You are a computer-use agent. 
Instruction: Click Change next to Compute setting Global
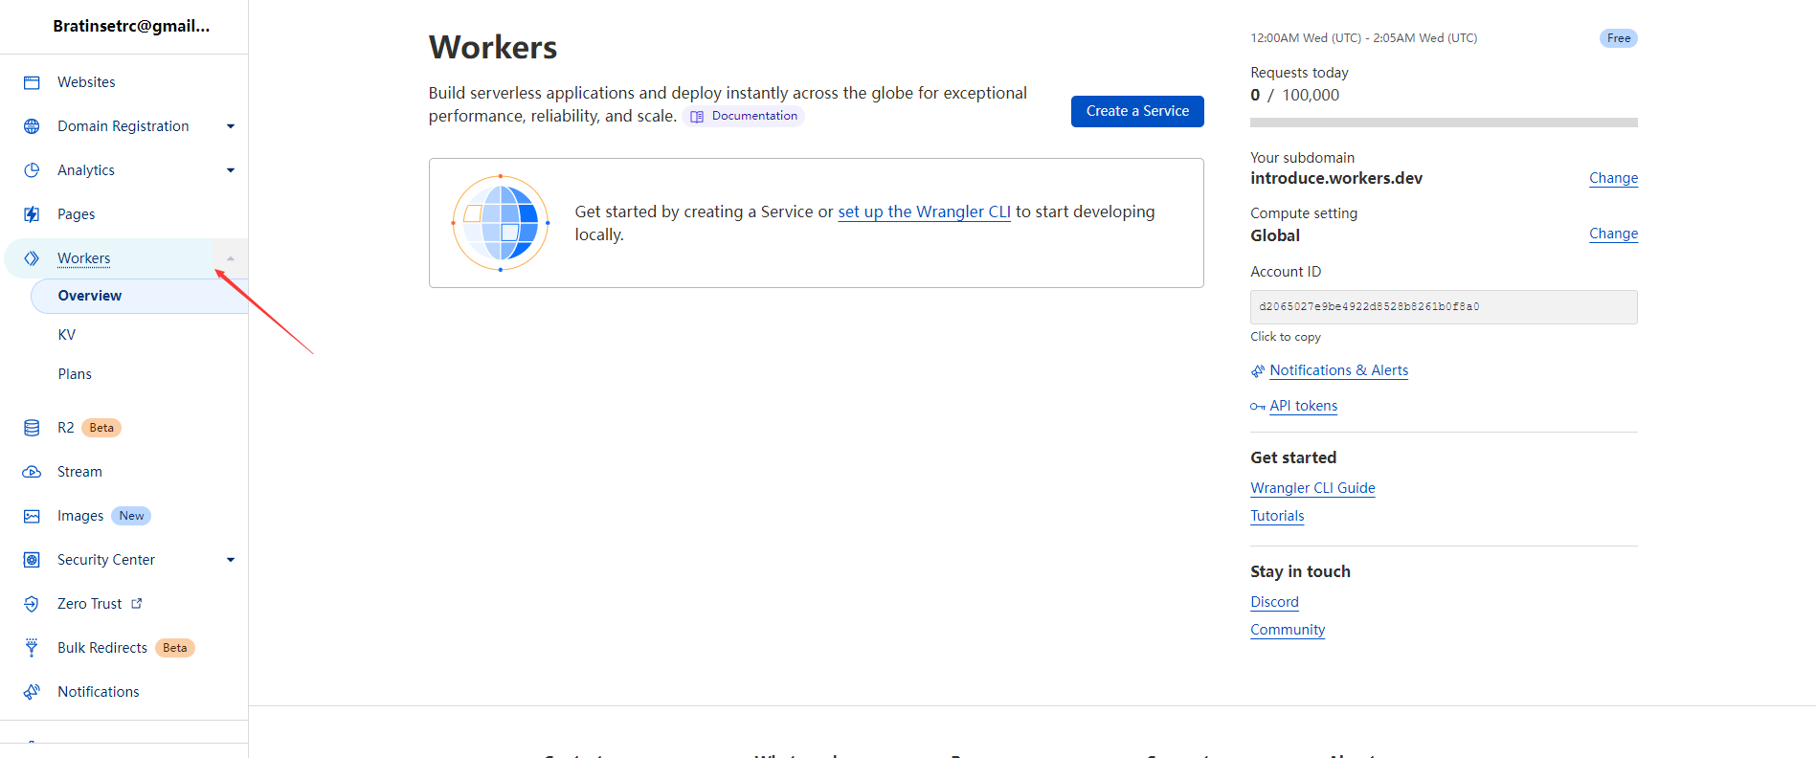[x=1613, y=234]
